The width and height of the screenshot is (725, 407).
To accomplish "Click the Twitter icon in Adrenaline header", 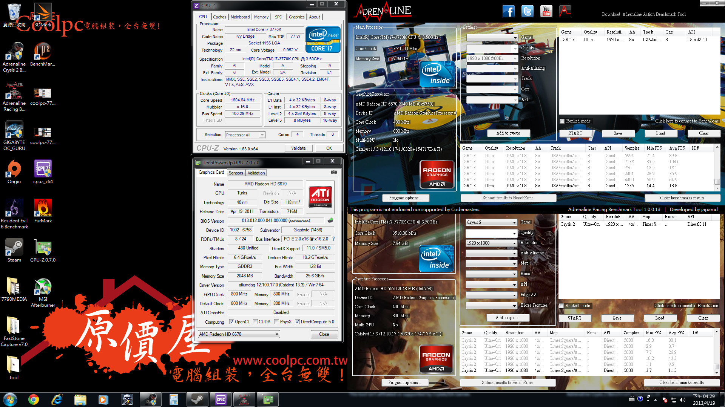I will [528, 11].
